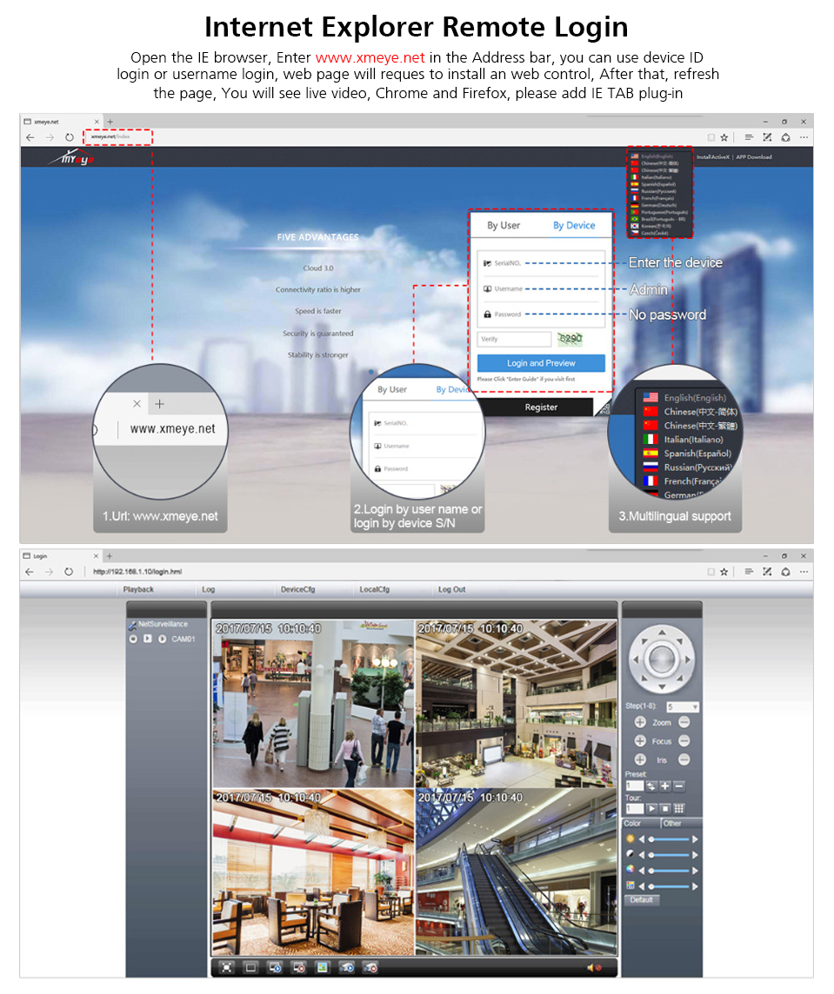
Task: Switch to the By Device login tab
Action: [x=574, y=226]
